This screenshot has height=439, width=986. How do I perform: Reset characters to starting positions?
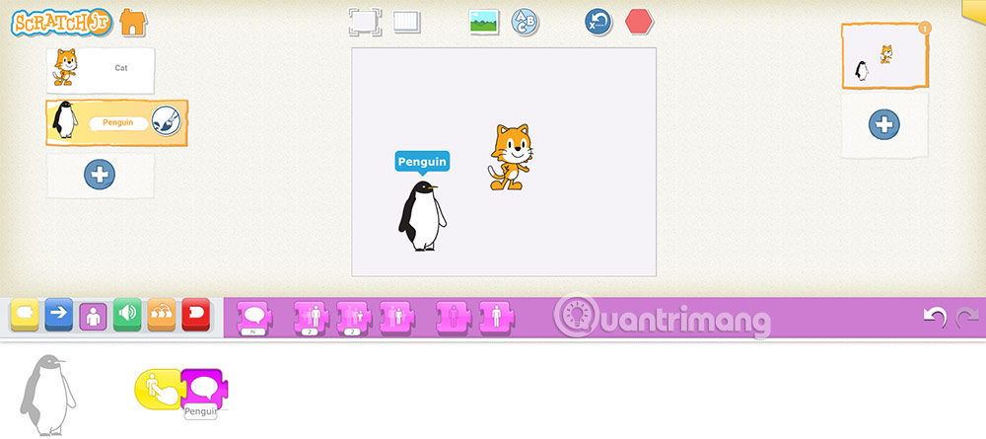point(599,22)
